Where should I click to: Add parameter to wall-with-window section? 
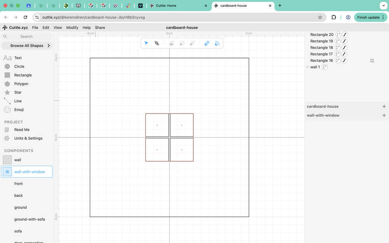(384, 115)
